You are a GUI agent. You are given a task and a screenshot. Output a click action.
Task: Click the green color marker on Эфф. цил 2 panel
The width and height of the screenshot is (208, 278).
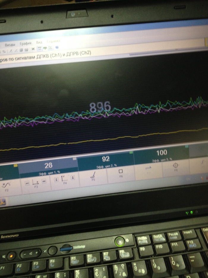tap(131, 153)
